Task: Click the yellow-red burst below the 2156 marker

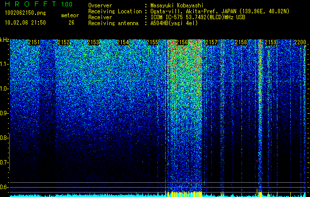Action: click(185, 117)
